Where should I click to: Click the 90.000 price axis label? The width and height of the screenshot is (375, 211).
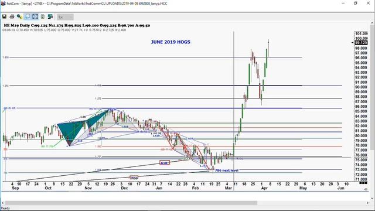coord(361,87)
